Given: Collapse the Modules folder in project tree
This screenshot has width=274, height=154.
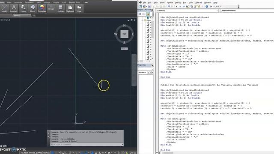Looking at the screenshot, I should tap(142, 20).
